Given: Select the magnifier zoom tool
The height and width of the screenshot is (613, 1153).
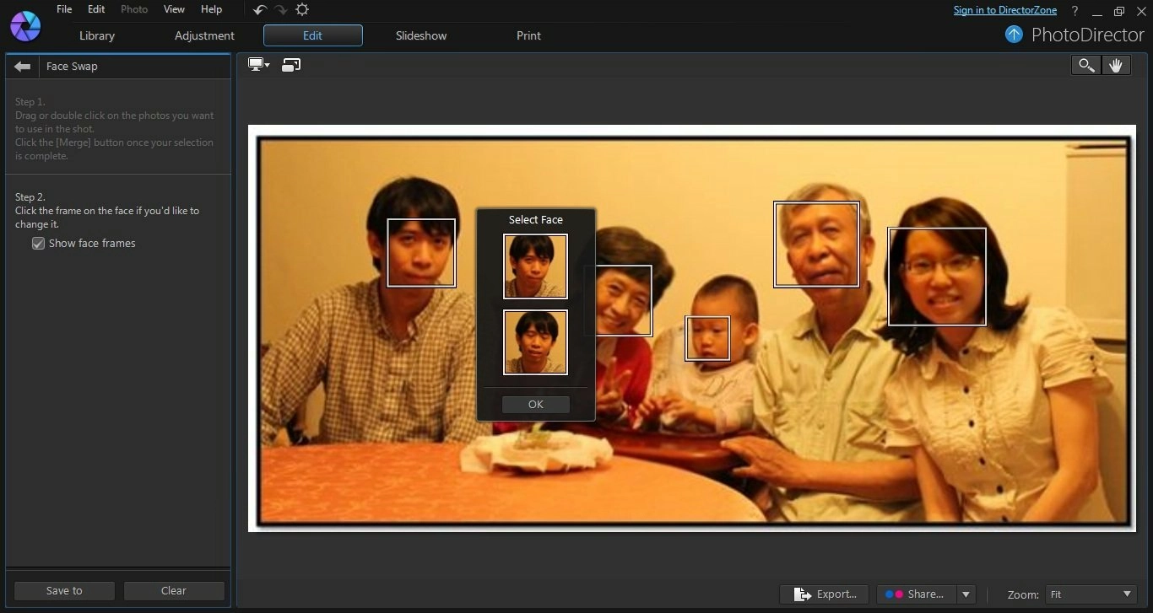Looking at the screenshot, I should 1085,66.
